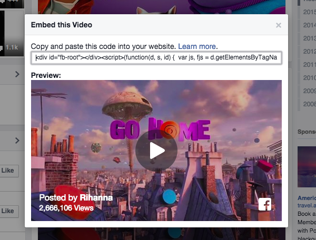The height and width of the screenshot is (240, 316).
Task: Click the upper Like button on left
Action: pyautogui.click(x=9, y=171)
